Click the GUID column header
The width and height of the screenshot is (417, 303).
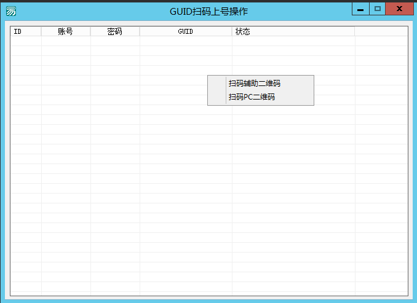186,31
